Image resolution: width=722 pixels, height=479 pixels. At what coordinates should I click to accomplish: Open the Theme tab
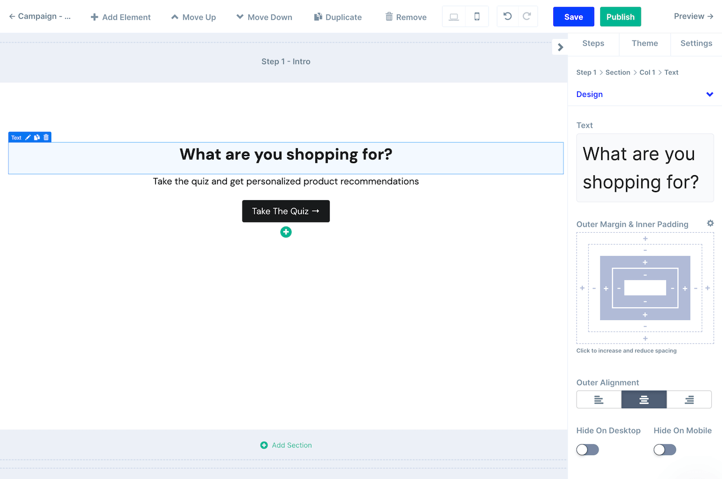click(x=645, y=43)
